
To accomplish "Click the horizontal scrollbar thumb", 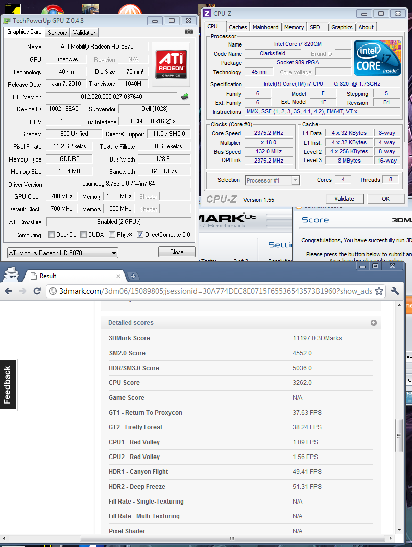I will coord(232,538).
